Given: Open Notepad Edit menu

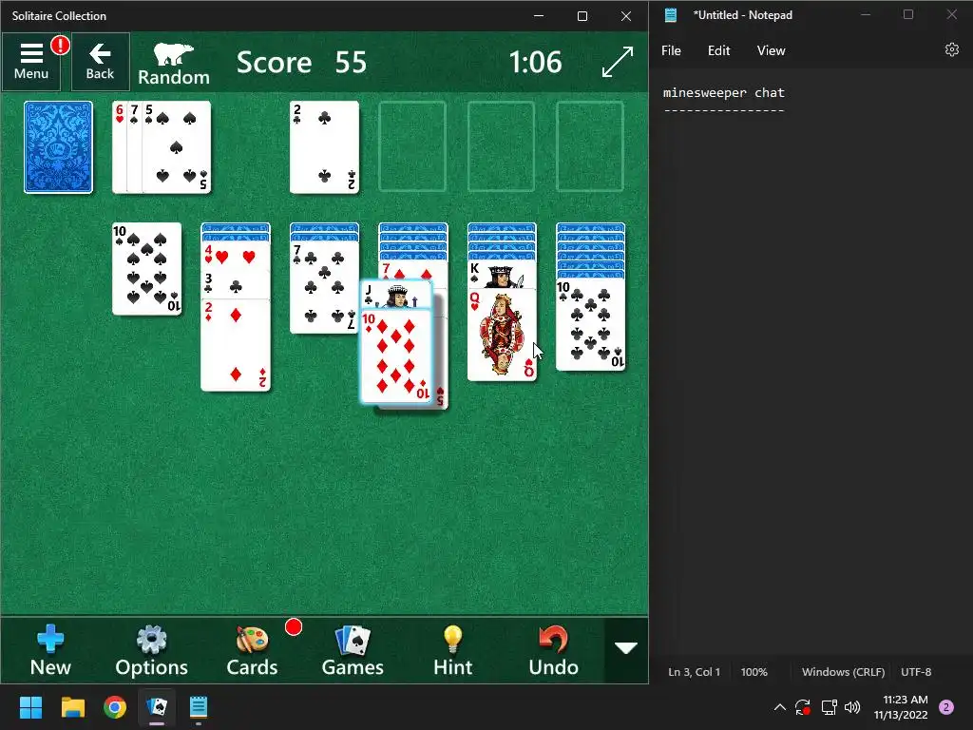Looking at the screenshot, I should [x=718, y=50].
